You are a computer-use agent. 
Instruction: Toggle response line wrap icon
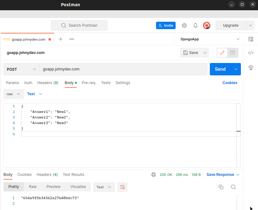[122, 187]
